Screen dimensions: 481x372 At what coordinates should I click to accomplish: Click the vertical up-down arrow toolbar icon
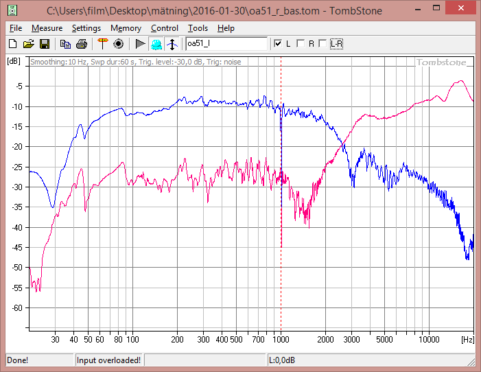tap(172, 44)
